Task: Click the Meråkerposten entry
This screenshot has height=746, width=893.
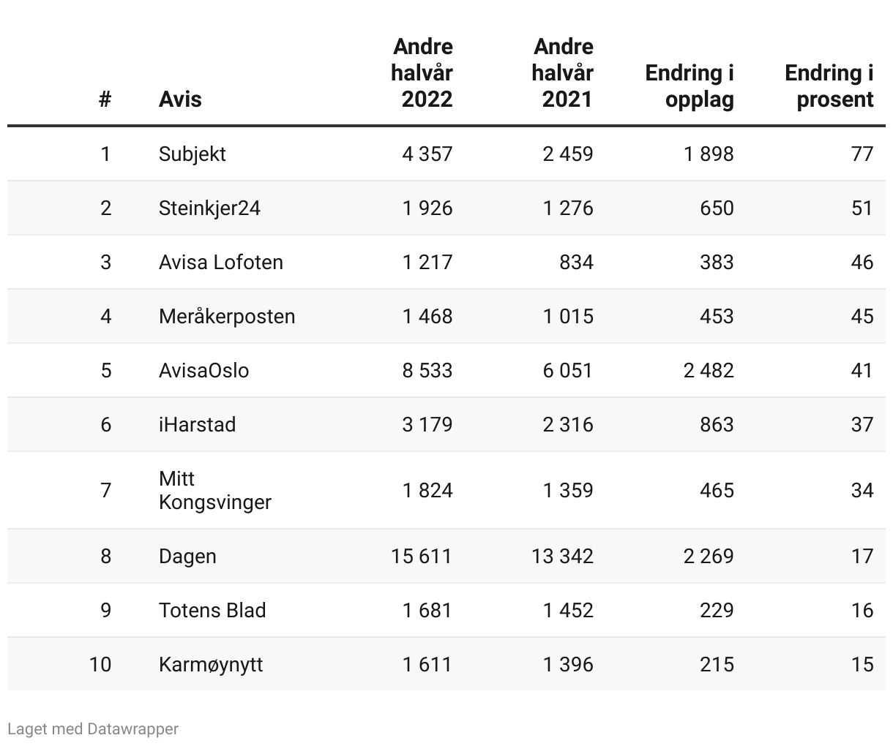Action: (x=227, y=316)
